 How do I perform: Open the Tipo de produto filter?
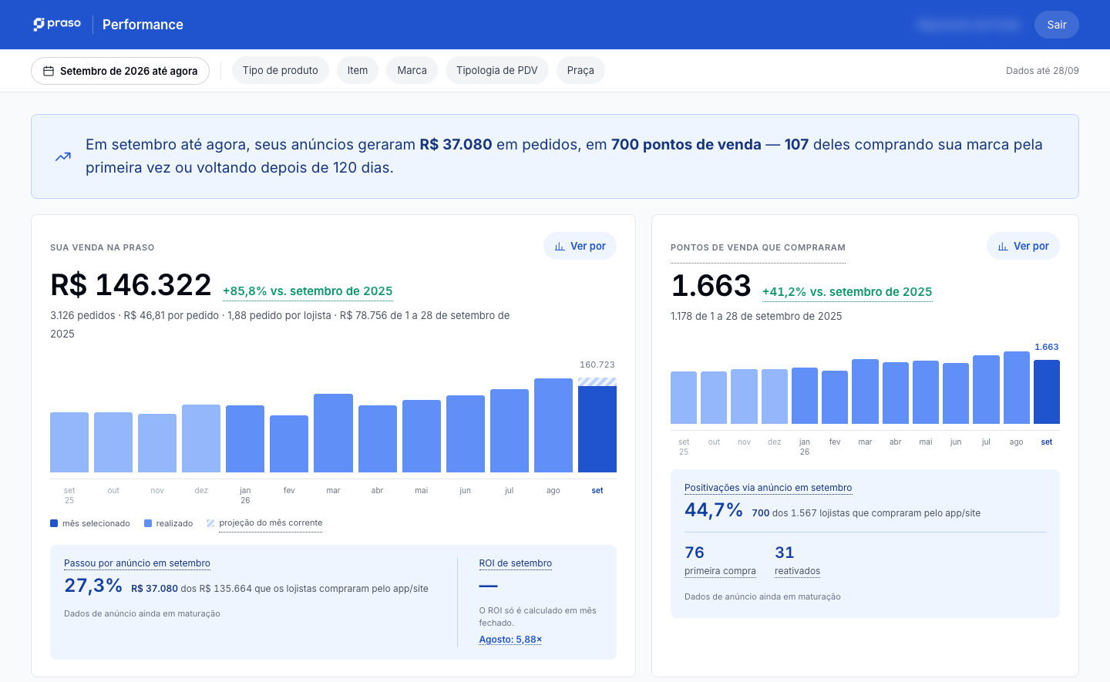pos(281,70)
